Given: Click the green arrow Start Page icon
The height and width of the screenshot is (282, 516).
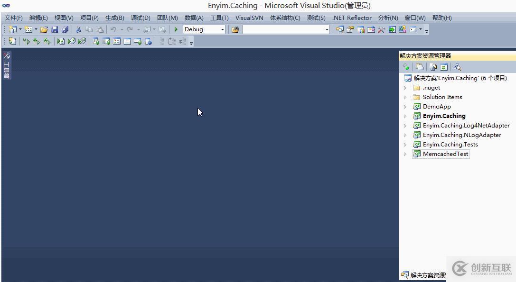Looking at the screenshot, I should point(392,29).
